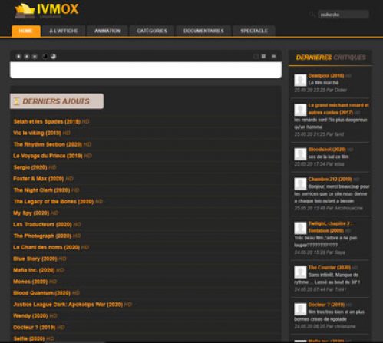Open the Catégories tab
Image resolution: width=383 pixels, height=343 pixels.
point(152,31)
